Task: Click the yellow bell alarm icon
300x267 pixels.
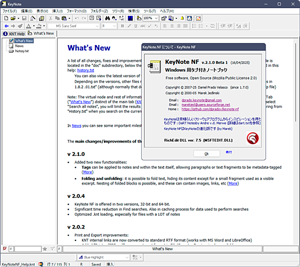Action: [x=182, y=18]
